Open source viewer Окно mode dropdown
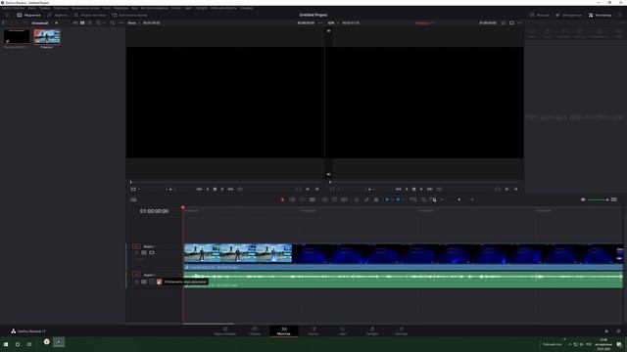Image resolution: width=627 pixels, height=352 pixels. 133,22
